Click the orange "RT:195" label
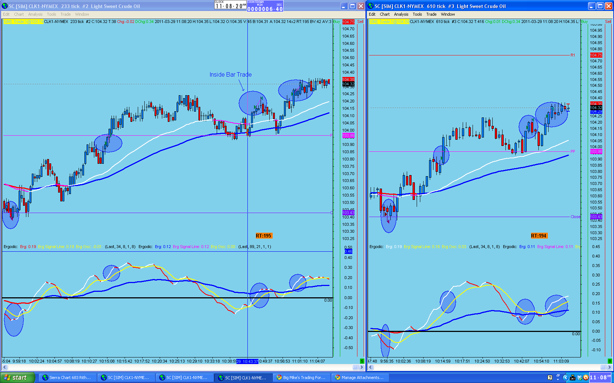Screen dimensions: 614x383 click(264, 236)
